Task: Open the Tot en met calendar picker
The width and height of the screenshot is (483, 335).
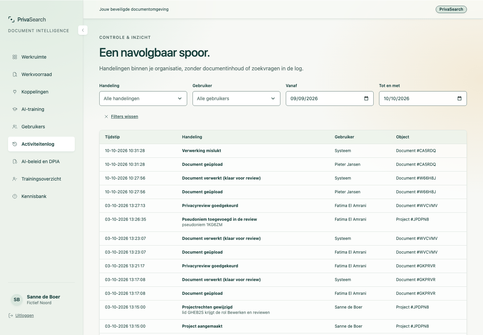Action: pos(460,98)
